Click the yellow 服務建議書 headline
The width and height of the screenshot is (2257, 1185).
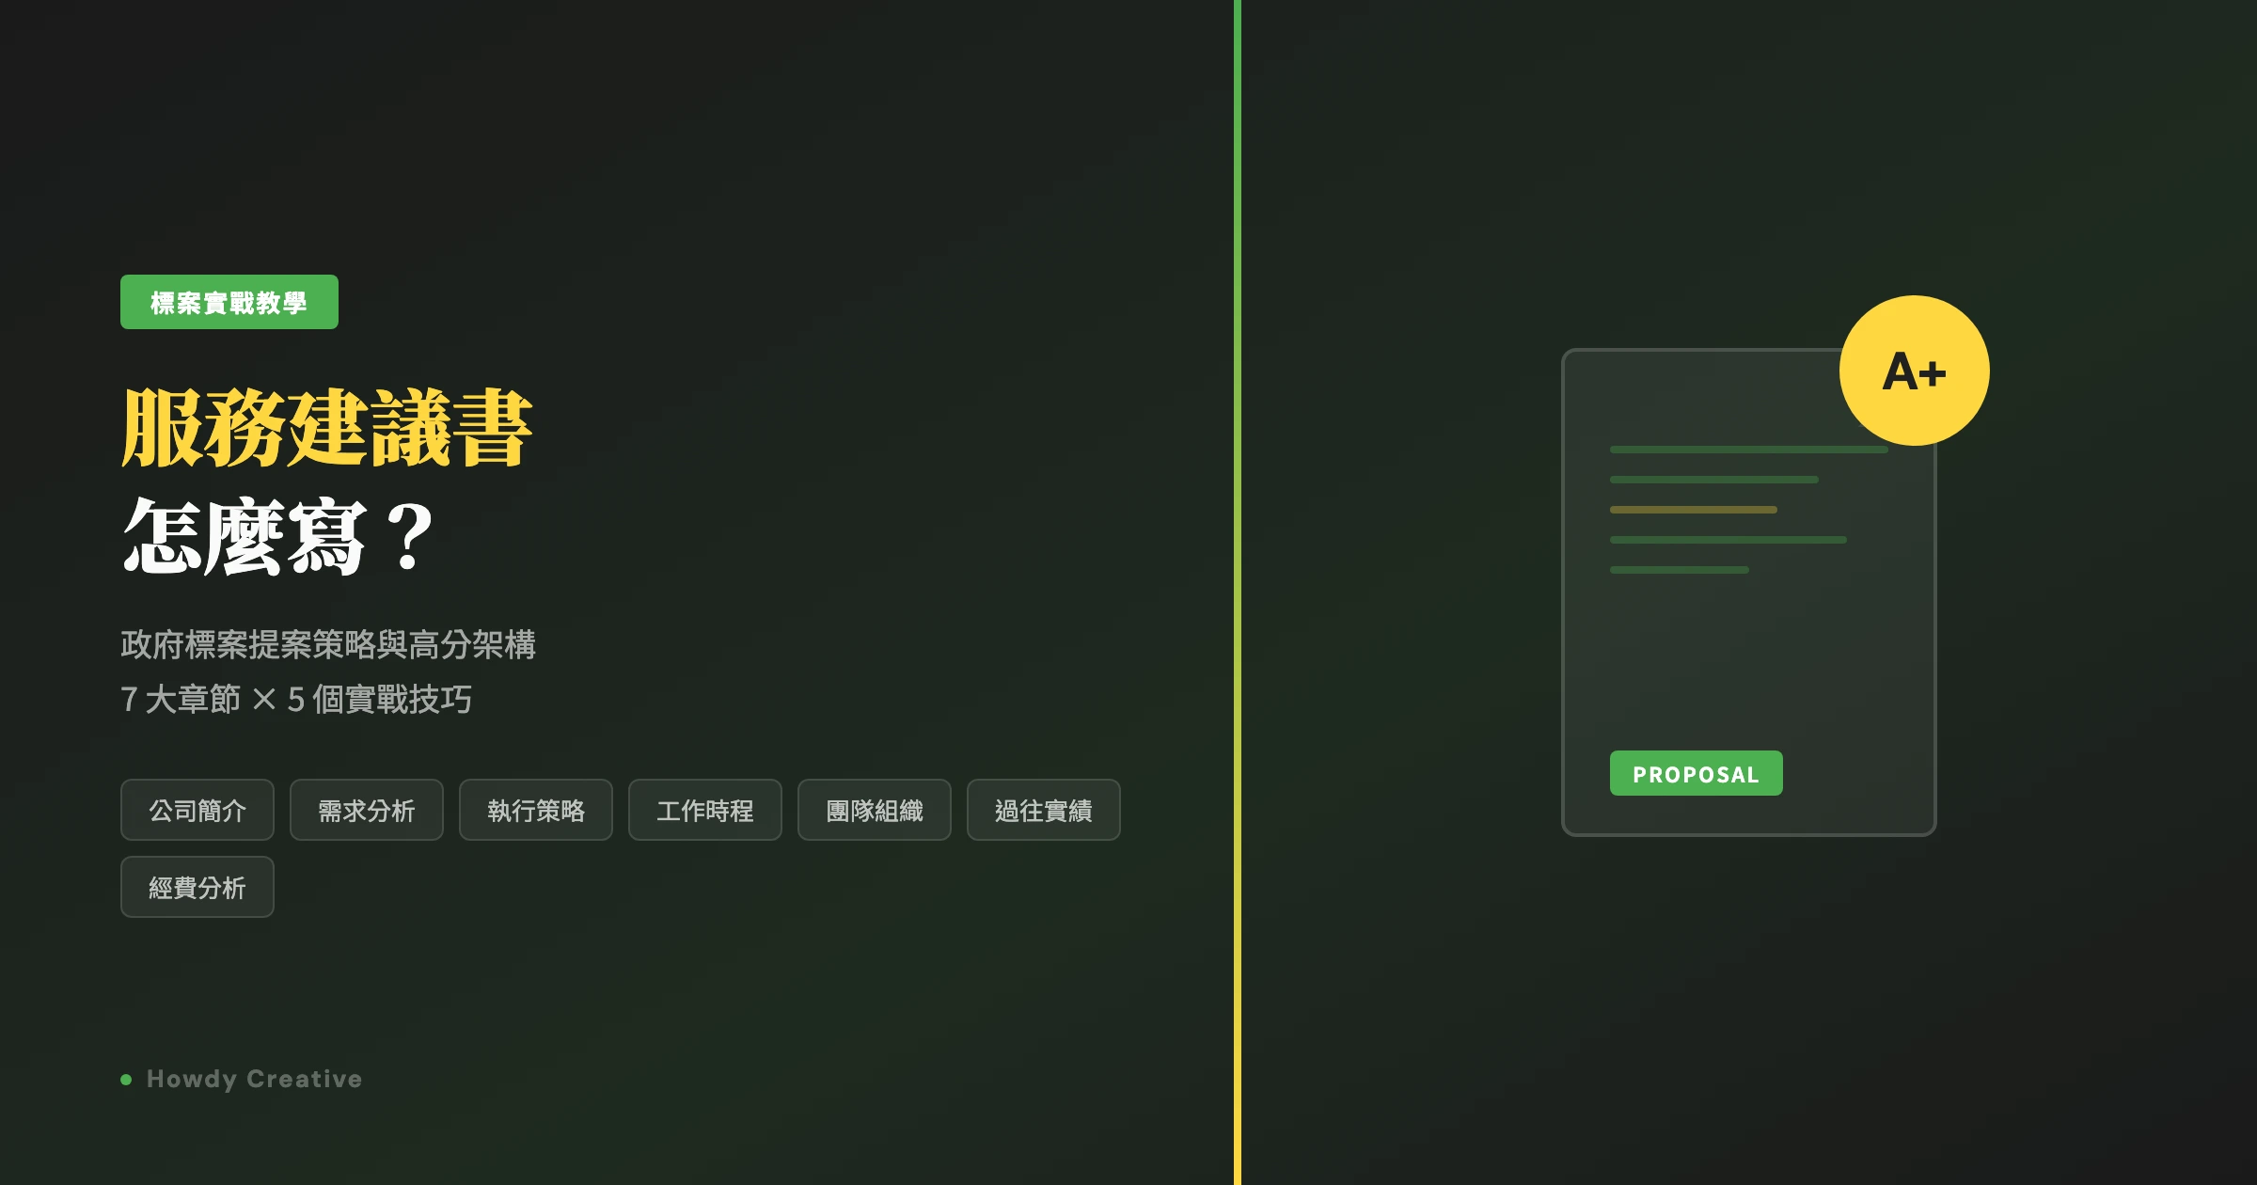tap(326, 428)
